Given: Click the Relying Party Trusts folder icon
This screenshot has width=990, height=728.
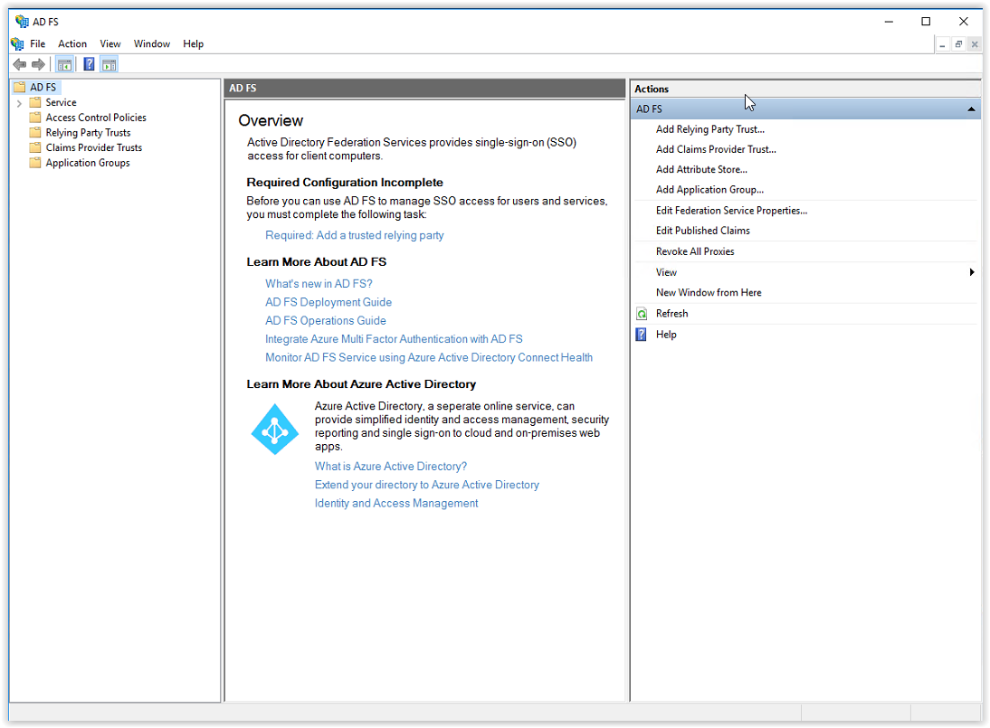Looking at the screenshot, I should [x=35, y=132].
